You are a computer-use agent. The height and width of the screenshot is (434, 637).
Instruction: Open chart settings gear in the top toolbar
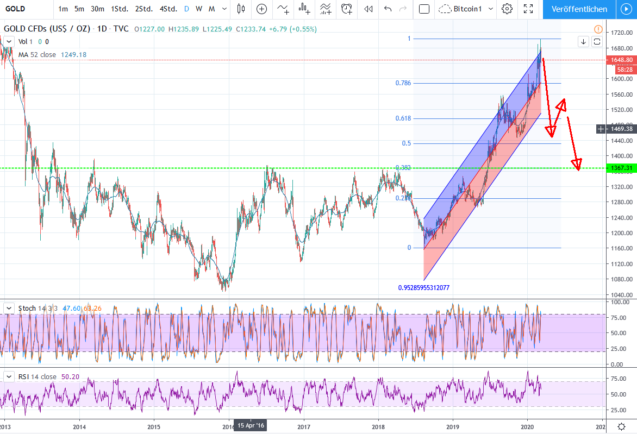[x=507, y=9]
